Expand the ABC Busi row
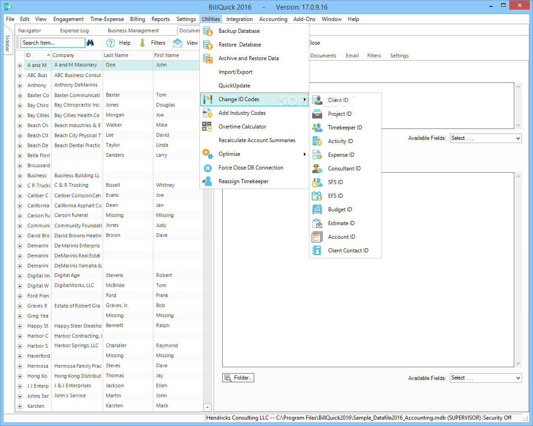533x426 pixels. click(20, 76)
